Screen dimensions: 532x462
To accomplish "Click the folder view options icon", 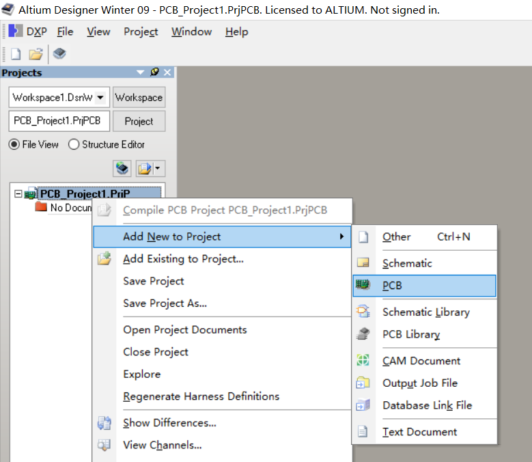I will [x=145, y=168].
